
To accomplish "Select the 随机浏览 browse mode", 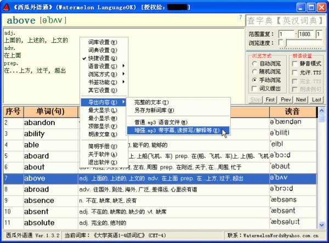I will [x=256, y=72].
